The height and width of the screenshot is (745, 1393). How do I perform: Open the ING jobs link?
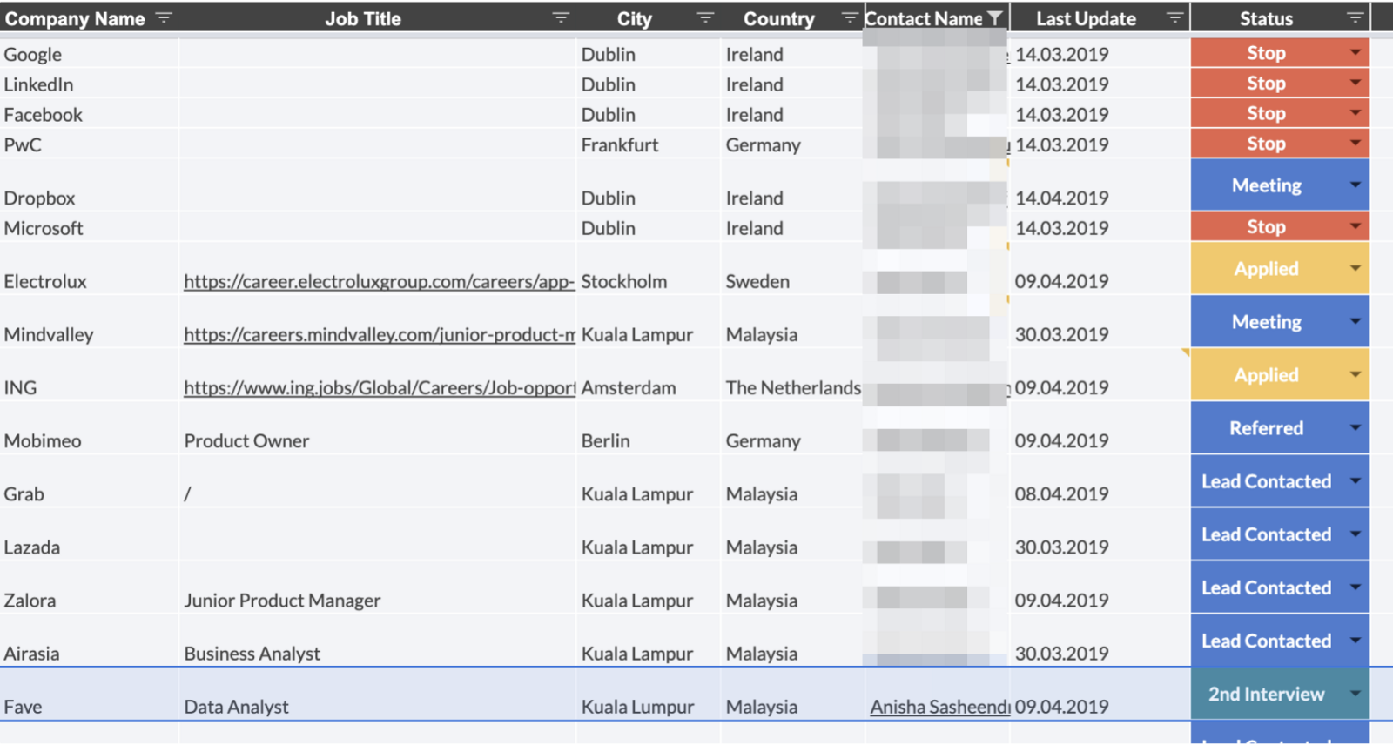point(379,387)
